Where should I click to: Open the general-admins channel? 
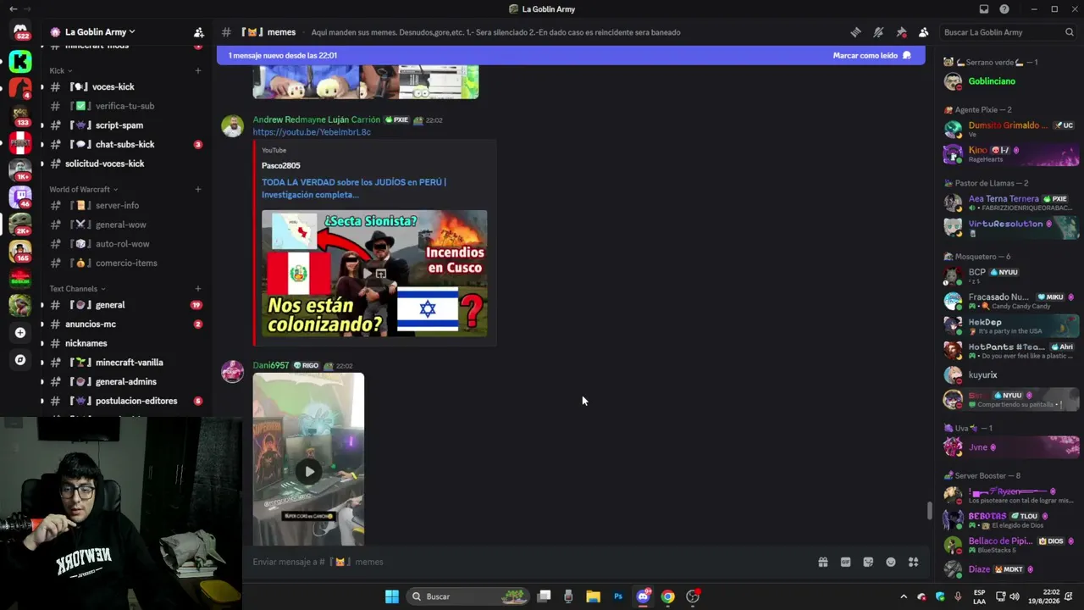coord(125,382)
